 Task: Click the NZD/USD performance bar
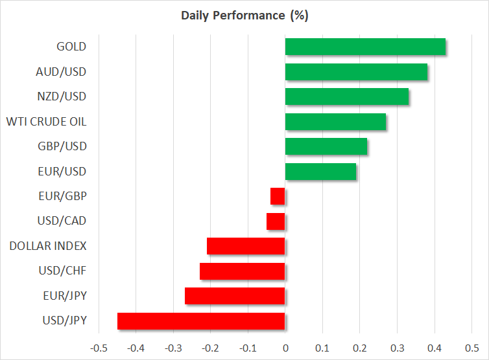pos(347,96)
